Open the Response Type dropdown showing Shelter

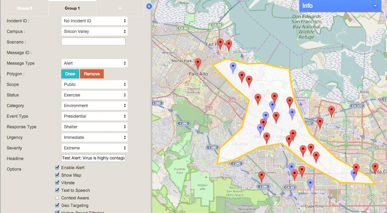[94, 127]
